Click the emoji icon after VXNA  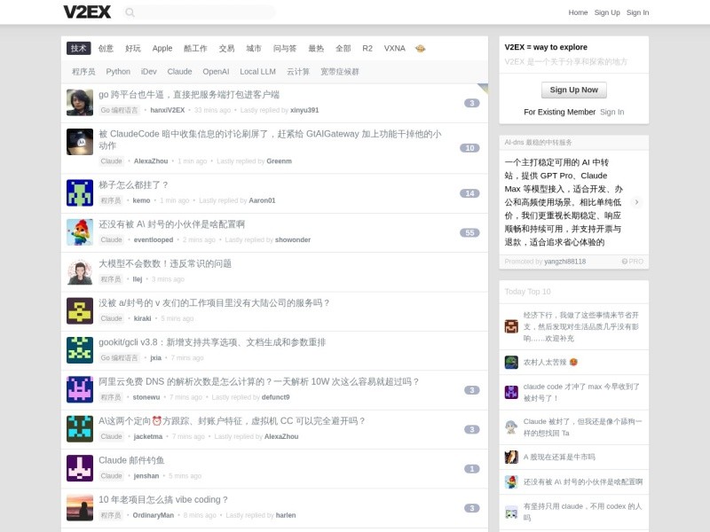(x=420, y=49)
